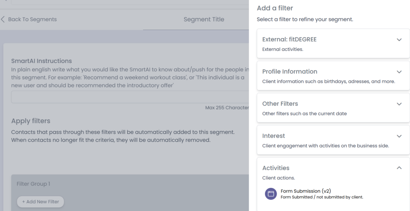Click the client birthdays and addresses description

328,81
